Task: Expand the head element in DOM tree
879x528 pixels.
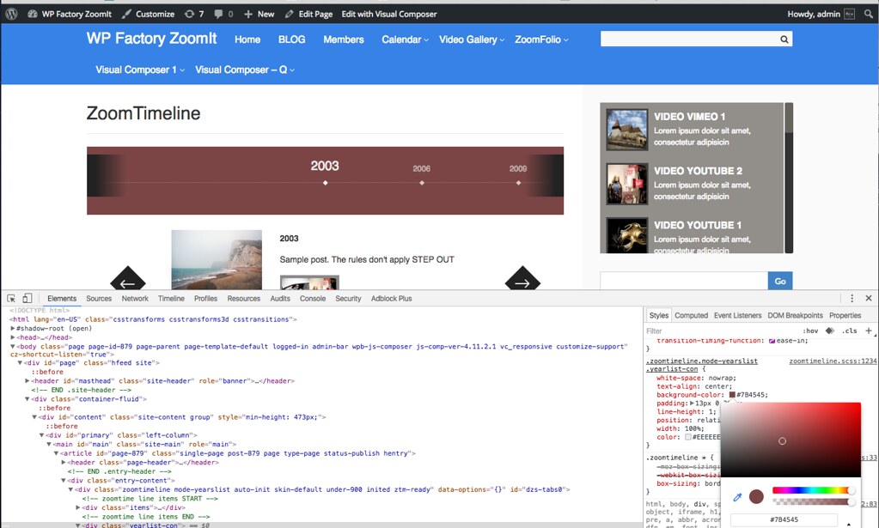Action: tap(13, 337)
